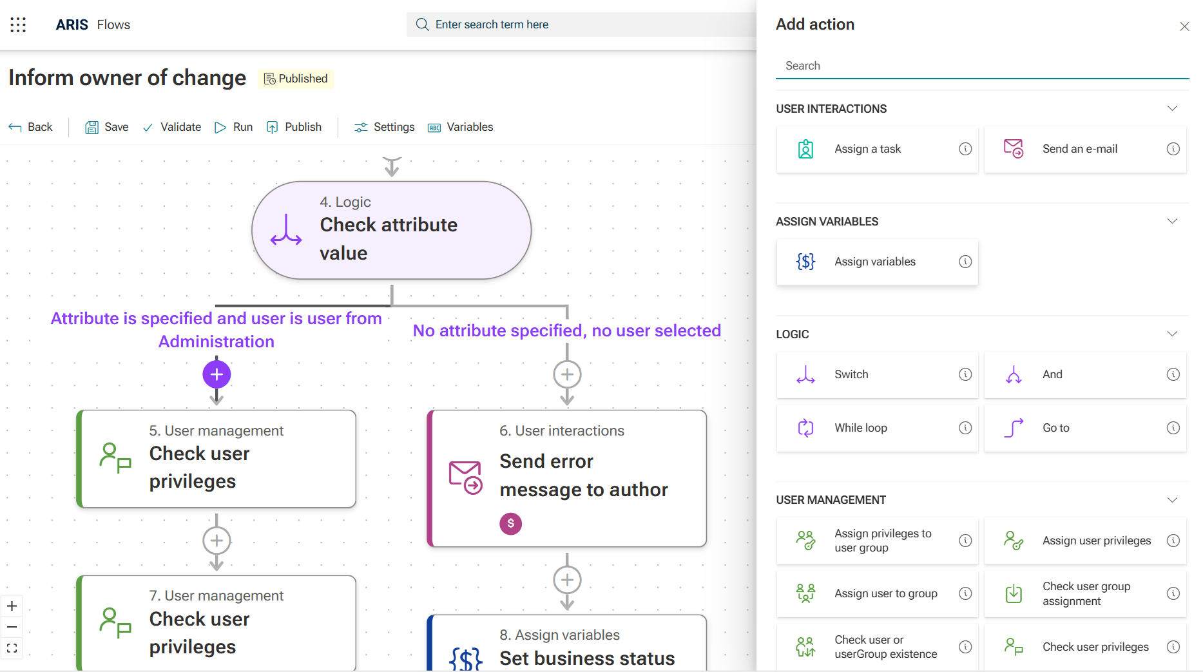1203x672 pixels.
Task: Select the Send an e-mail action
Action: [1079, 149]
